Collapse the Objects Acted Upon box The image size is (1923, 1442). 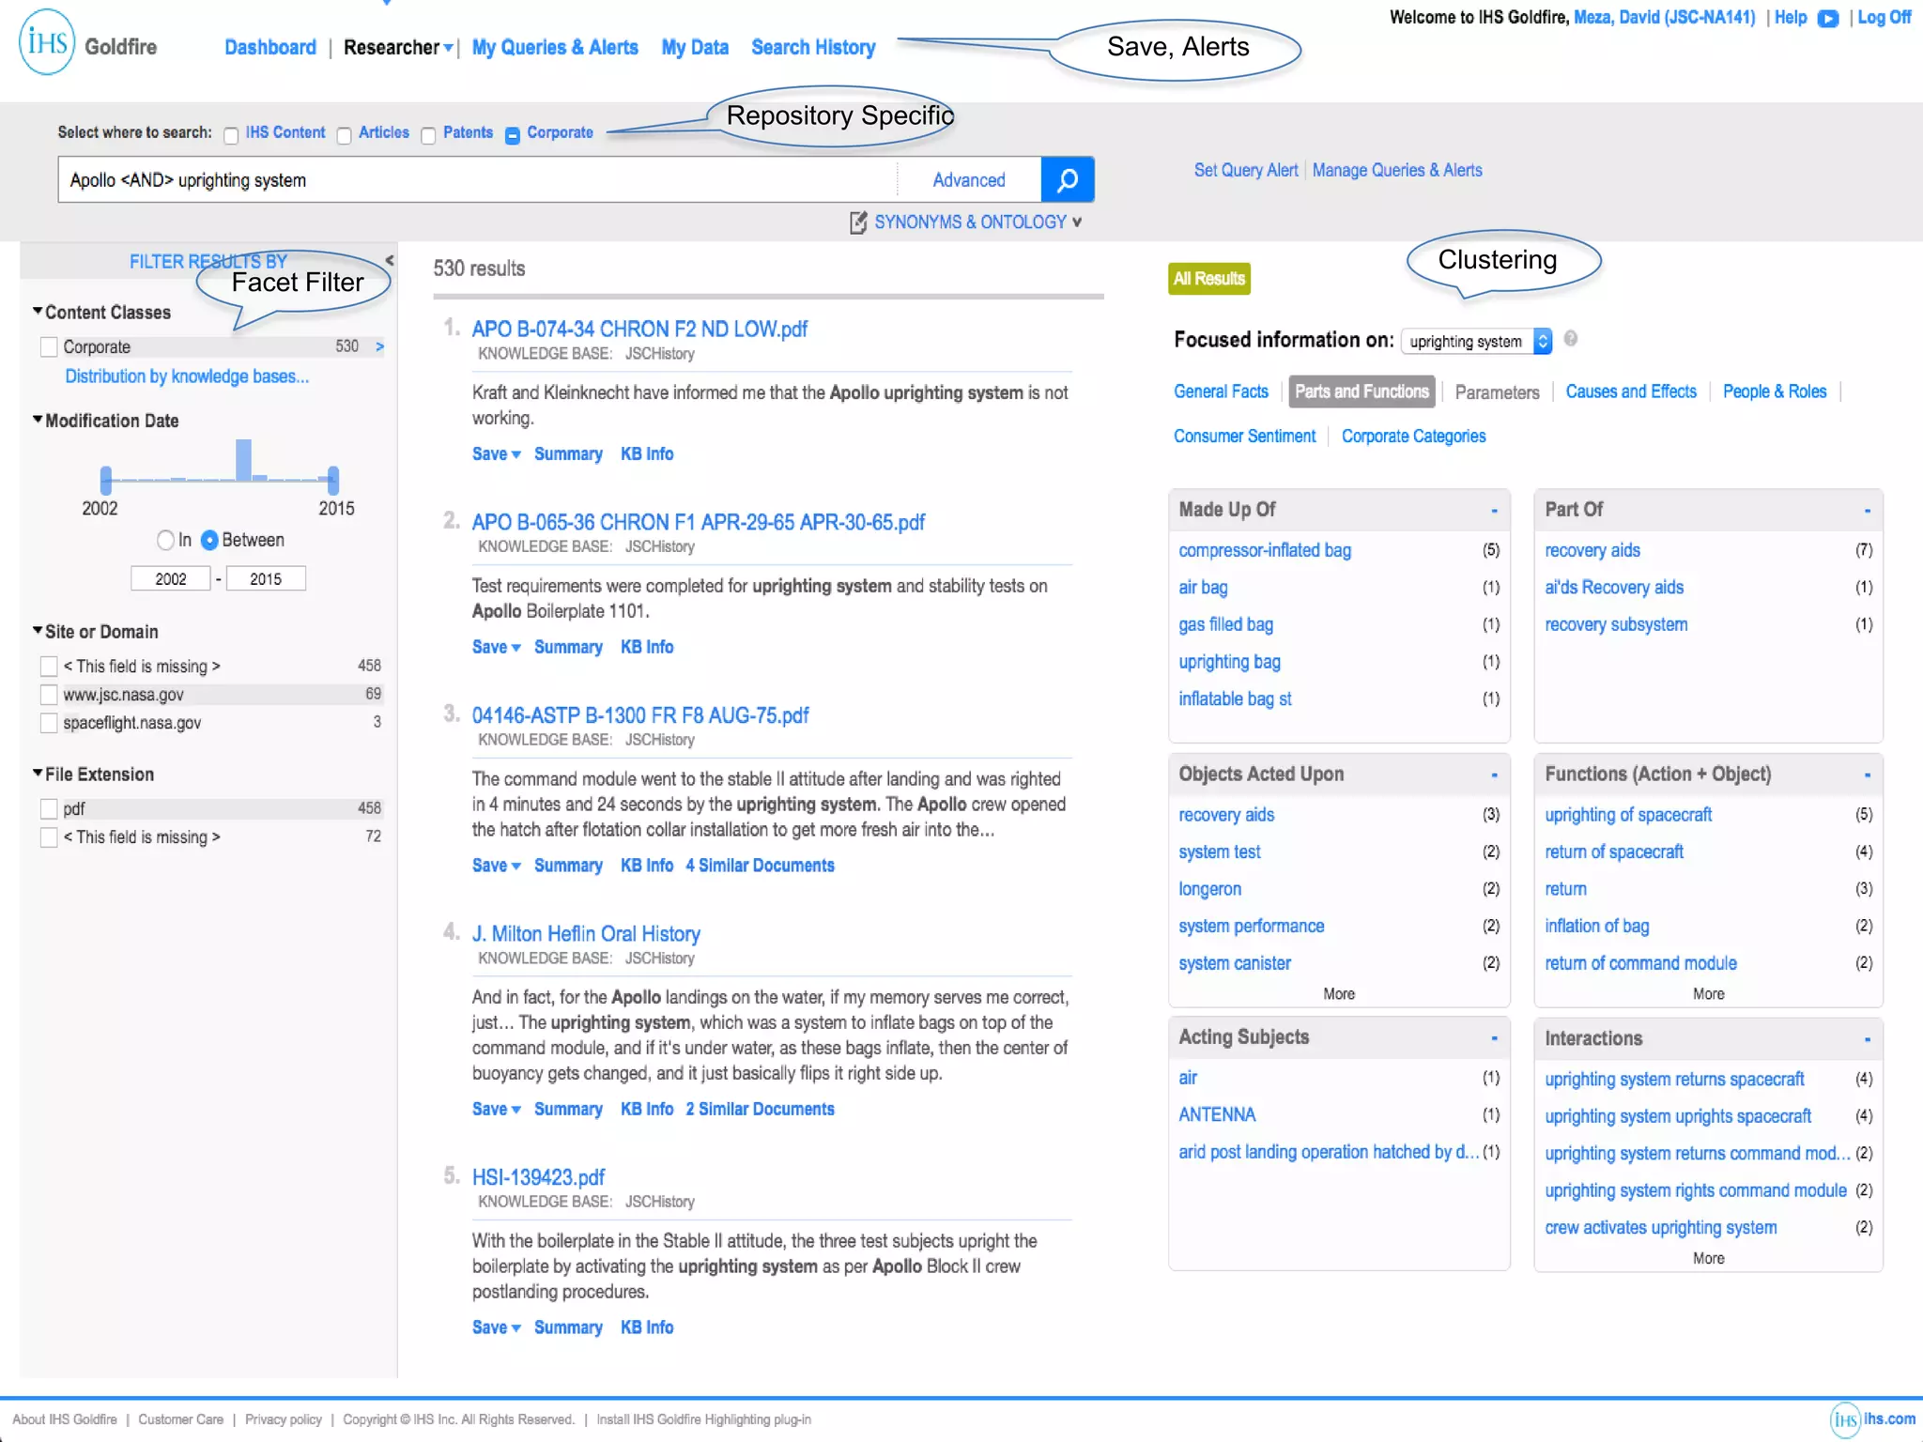pos(1494,775)
